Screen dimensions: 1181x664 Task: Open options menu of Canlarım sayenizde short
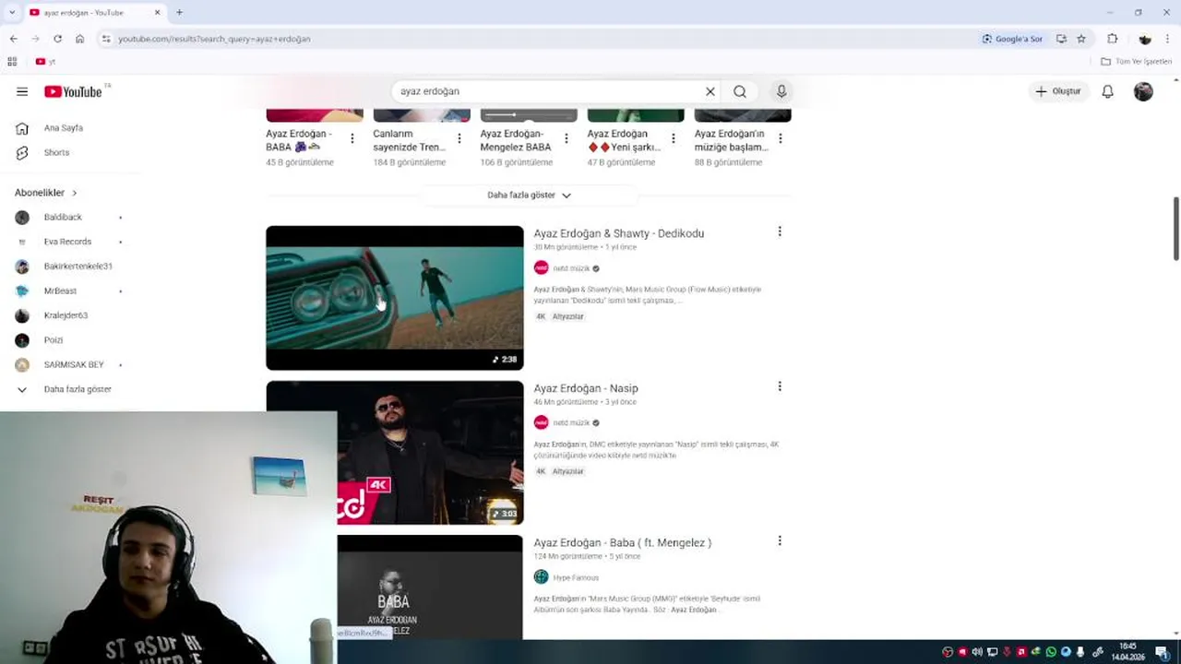(459, 138)
